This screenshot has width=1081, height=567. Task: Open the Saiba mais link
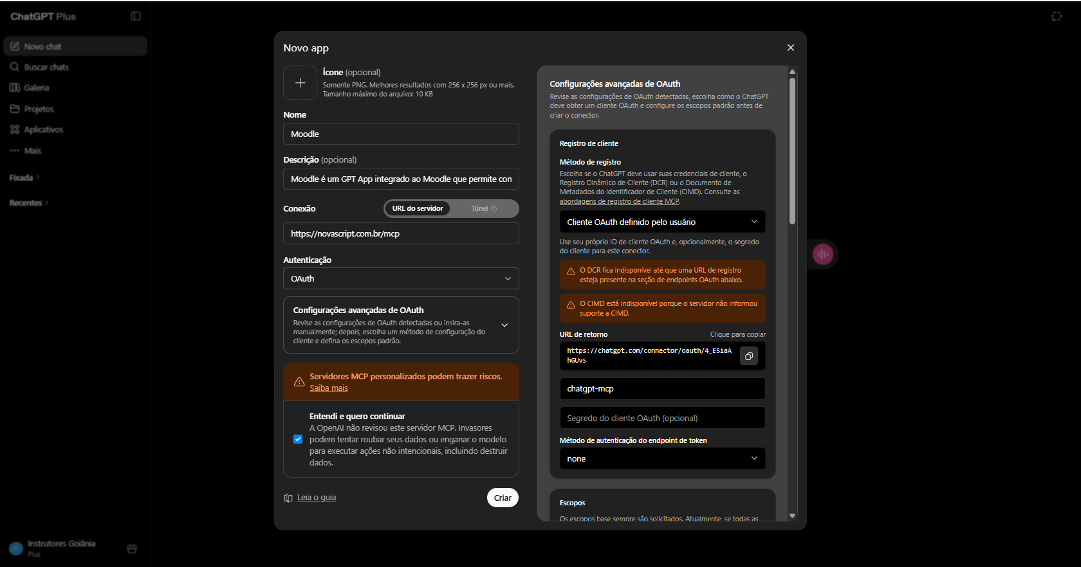(328, 388)
